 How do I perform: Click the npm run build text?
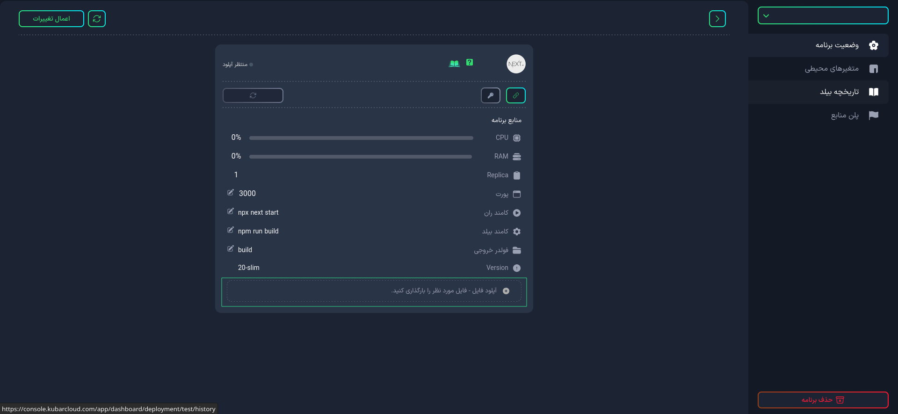pos(258,231)
